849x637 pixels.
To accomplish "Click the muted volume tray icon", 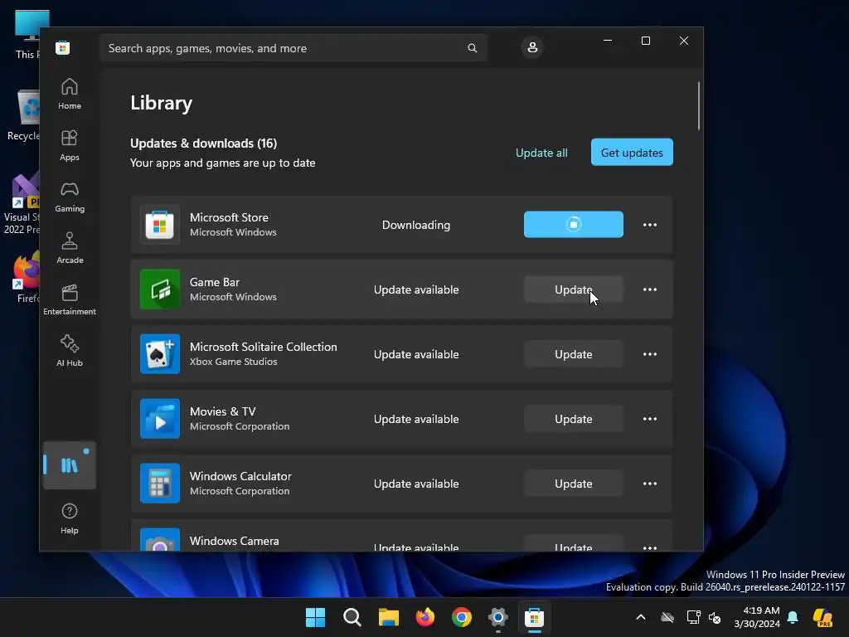I will click(x=715, y=617).
